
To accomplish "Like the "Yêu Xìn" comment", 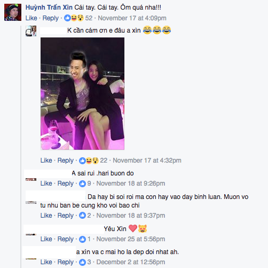I will click(x=46, y=239).
